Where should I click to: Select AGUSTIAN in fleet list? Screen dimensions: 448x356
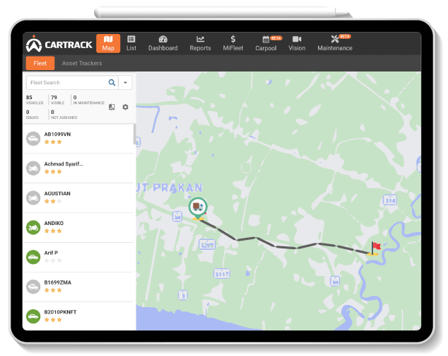click(x=78, y=198)
